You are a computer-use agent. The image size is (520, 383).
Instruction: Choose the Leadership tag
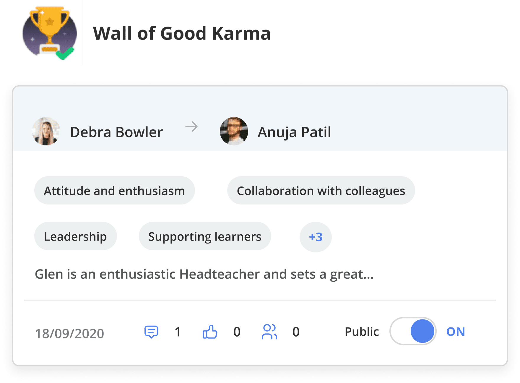point(75,236)
